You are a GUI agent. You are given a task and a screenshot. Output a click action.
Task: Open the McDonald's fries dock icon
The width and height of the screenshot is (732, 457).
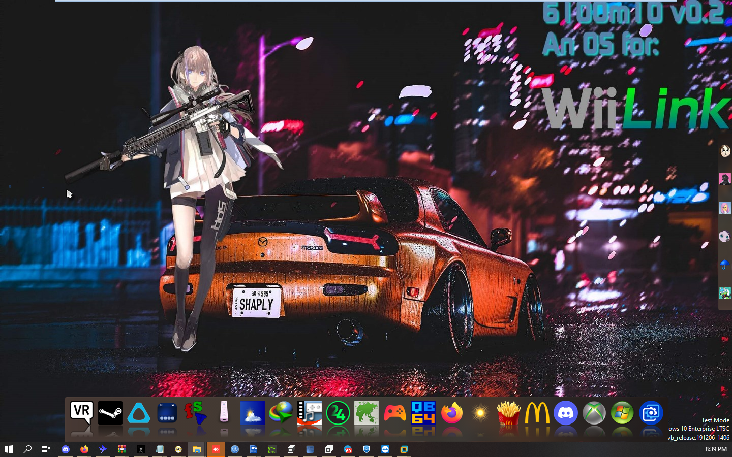[509, 413]
